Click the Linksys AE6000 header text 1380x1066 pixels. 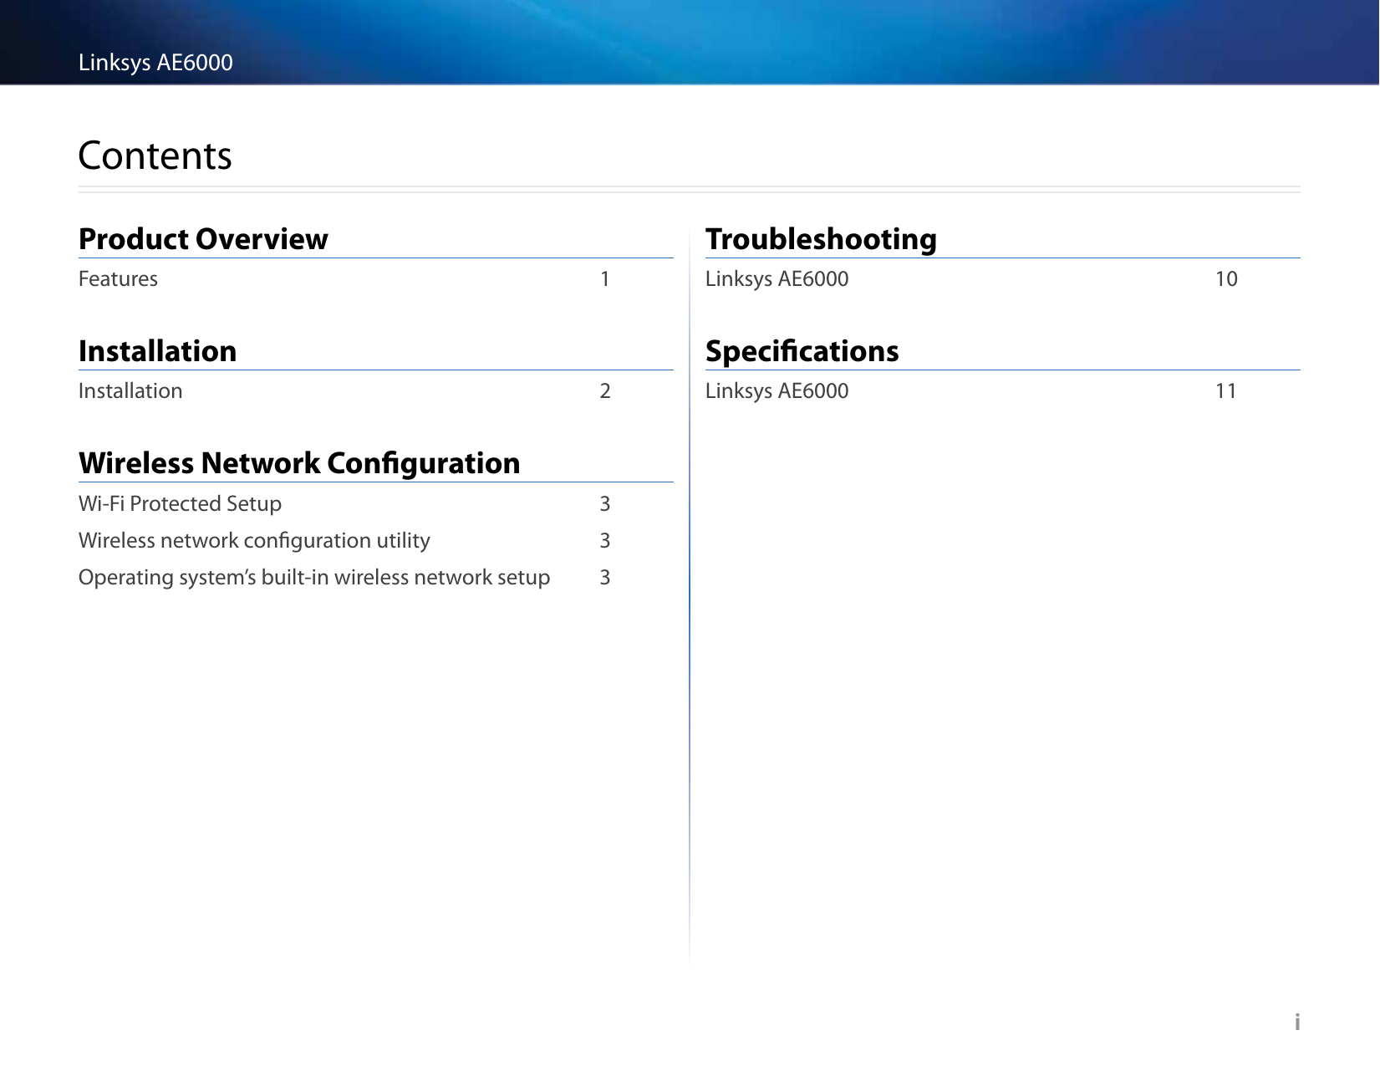[155, 63]
